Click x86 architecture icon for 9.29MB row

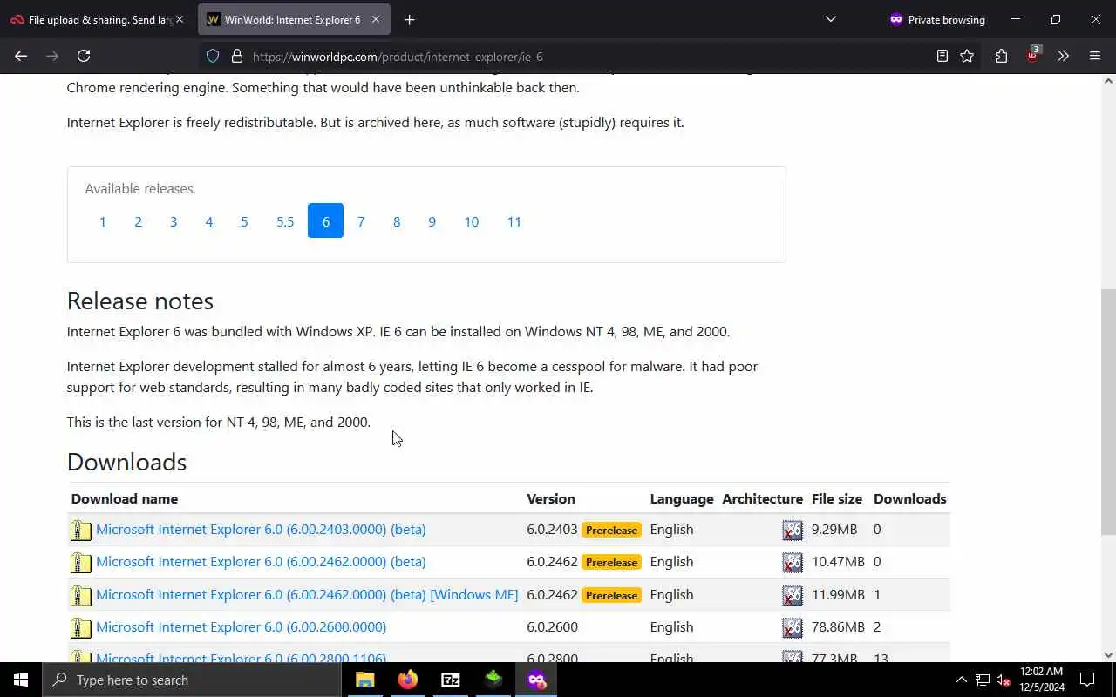(x=792, y=530)
